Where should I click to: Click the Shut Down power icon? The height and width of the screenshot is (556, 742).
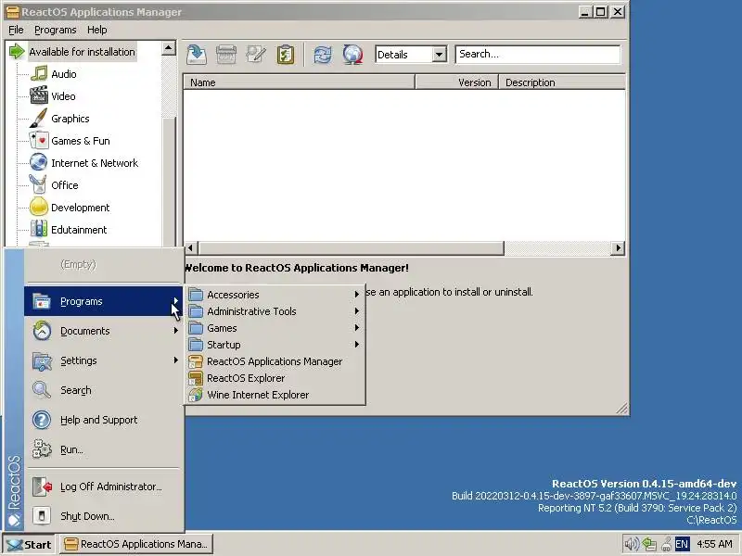point(42,516)
